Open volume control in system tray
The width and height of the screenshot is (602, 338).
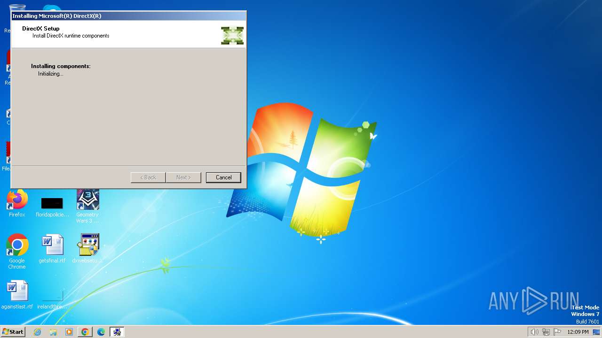point(534,332)
